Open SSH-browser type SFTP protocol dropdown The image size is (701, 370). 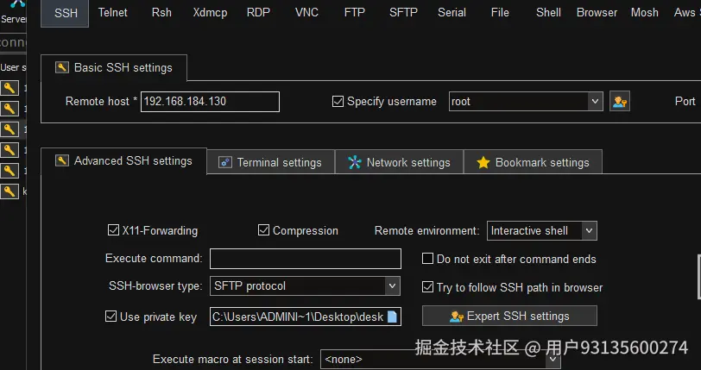(305, 286)
